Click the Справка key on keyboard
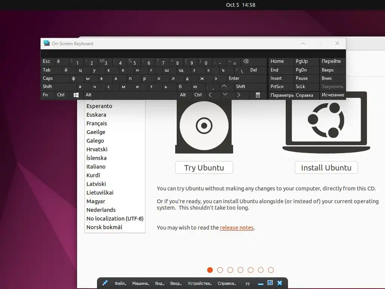The width and height of the screenshot is (385, 289). pyautogui.click(x=306, y=95)
